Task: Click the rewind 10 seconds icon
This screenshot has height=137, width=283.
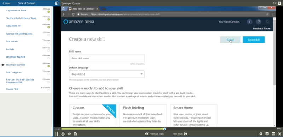Action: click(63, 134)
